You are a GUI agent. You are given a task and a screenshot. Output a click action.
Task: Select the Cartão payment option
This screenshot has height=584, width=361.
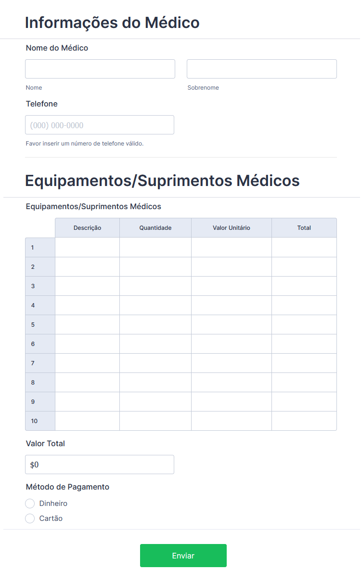coord(30,518)
